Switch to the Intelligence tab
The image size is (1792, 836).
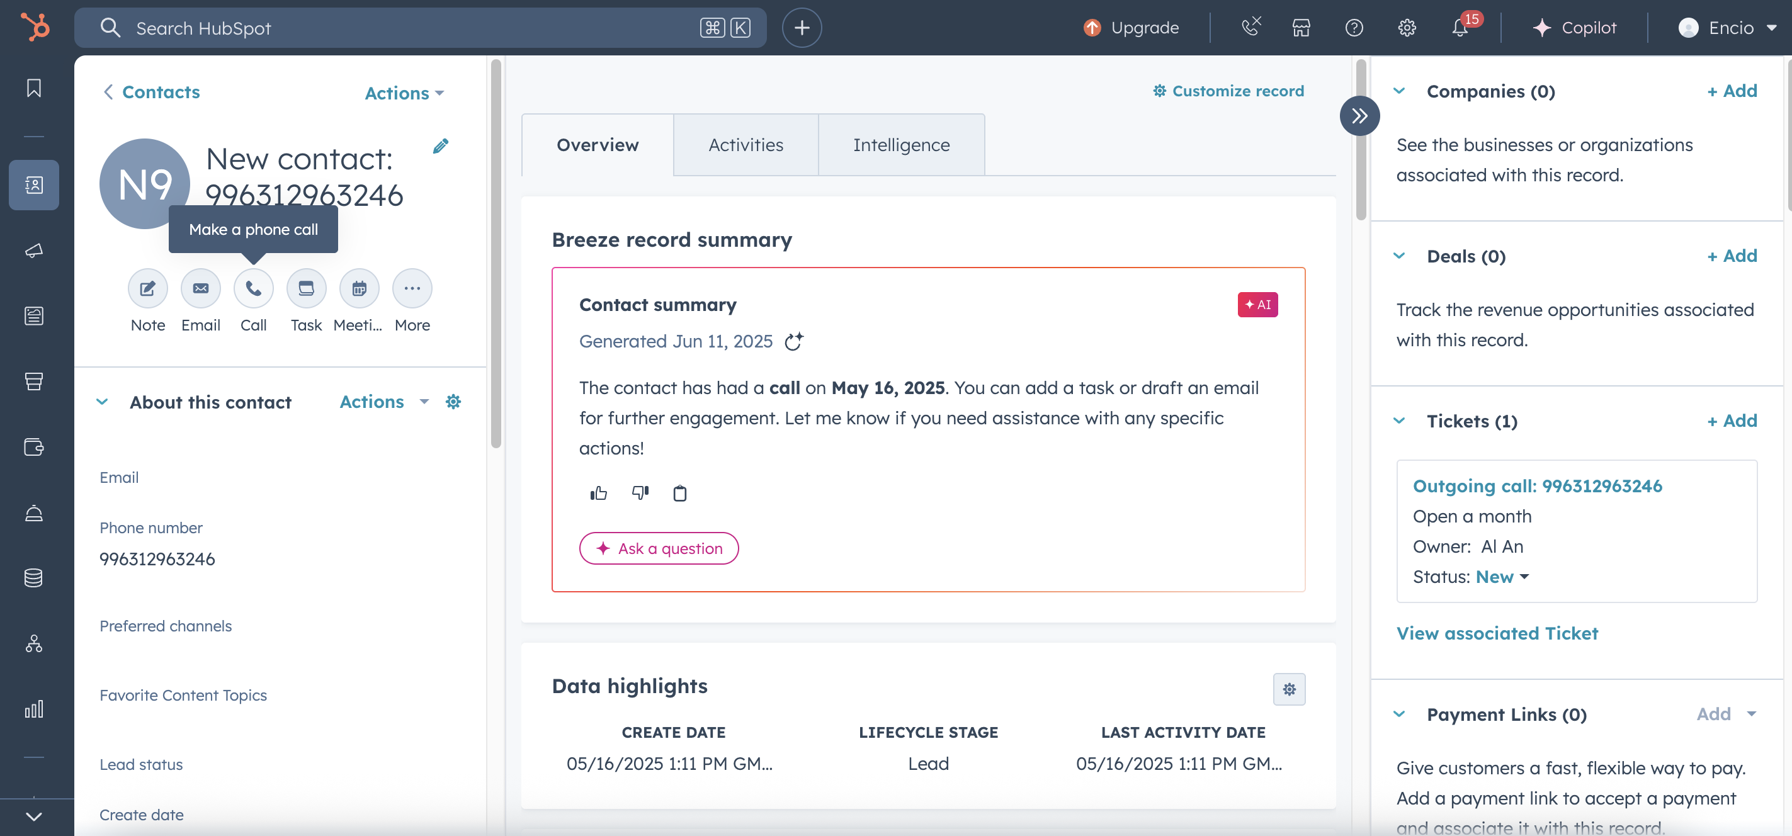pos(901,145)
